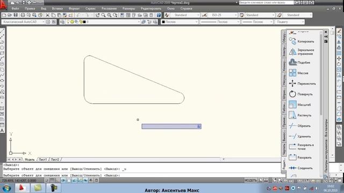Choose Копировать in the tool palette
344x193 pixels.
pyautogui.click(x=302, y=41)
